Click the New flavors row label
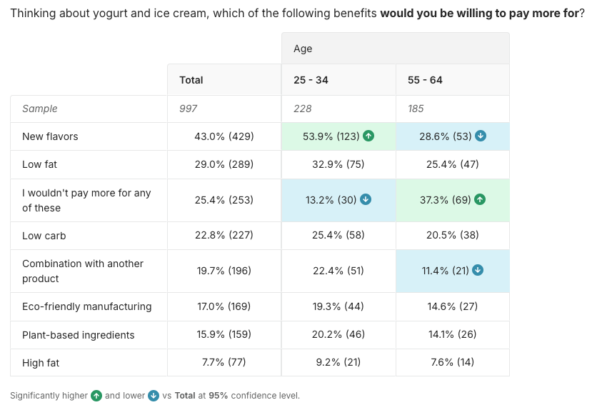The height and width of the screenshot is (410, 592). point(50,136)
